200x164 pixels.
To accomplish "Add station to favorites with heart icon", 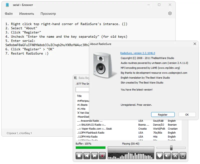I will click(x=159, y=156).
